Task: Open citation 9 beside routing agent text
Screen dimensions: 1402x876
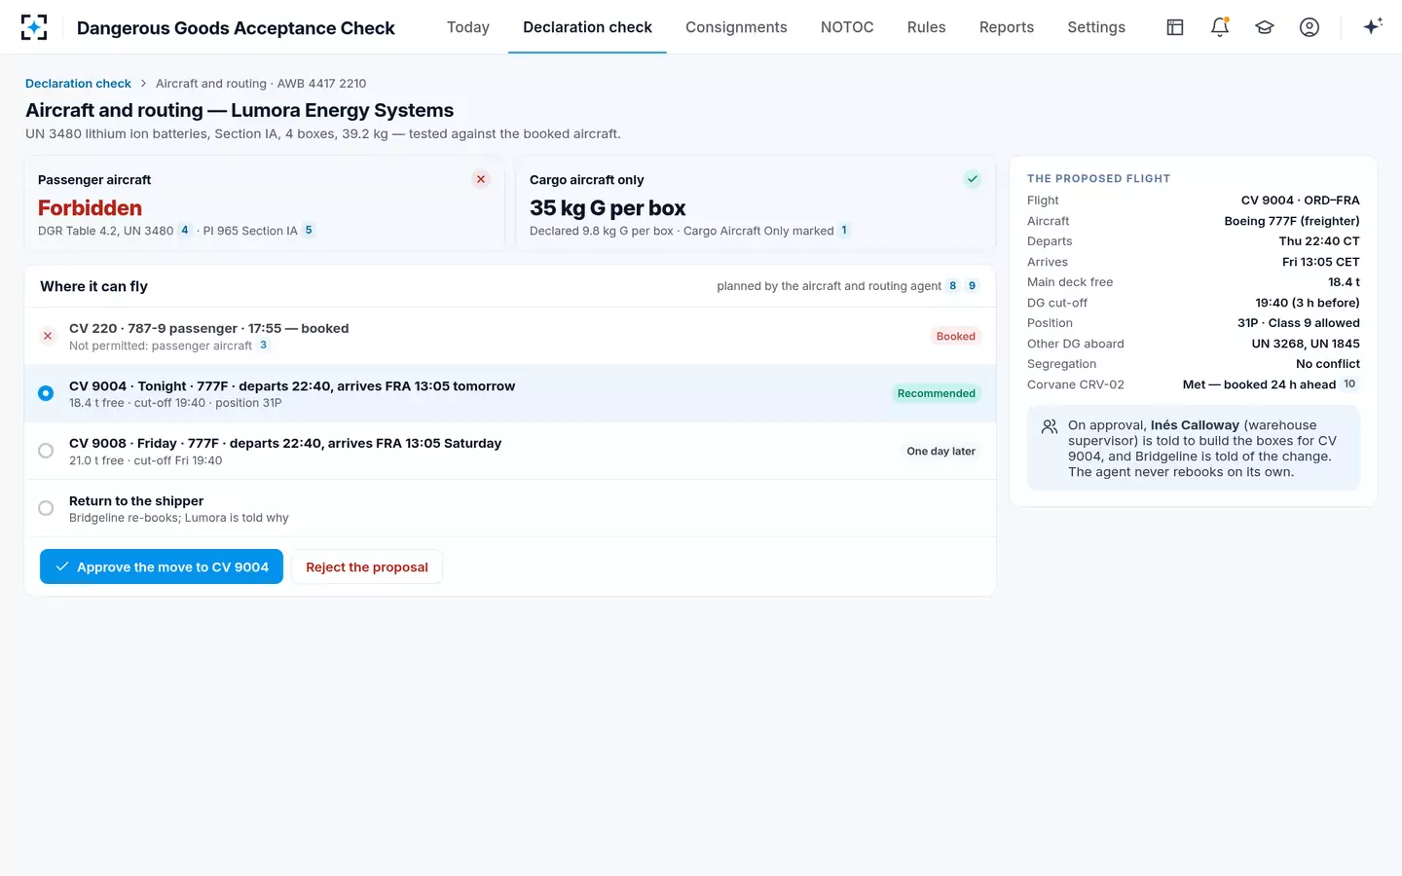Action: (972, 286)
